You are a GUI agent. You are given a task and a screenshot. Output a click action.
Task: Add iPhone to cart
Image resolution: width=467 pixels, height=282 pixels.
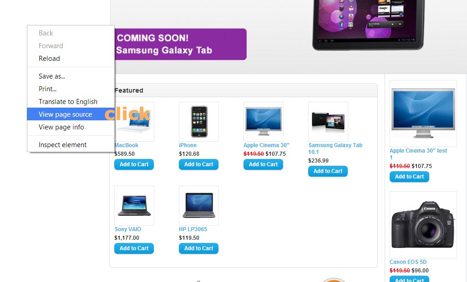[x=198, y=164]
